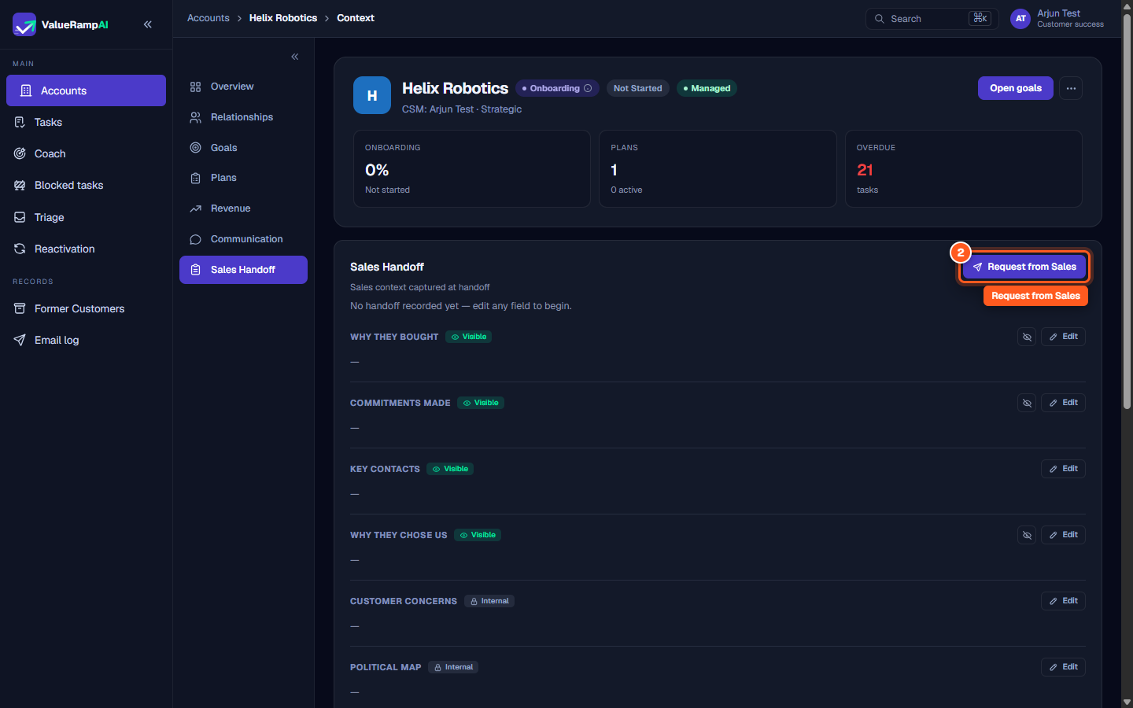
Task: Click the Helix Robotics H avatar
Action: [x=372, y=95]
